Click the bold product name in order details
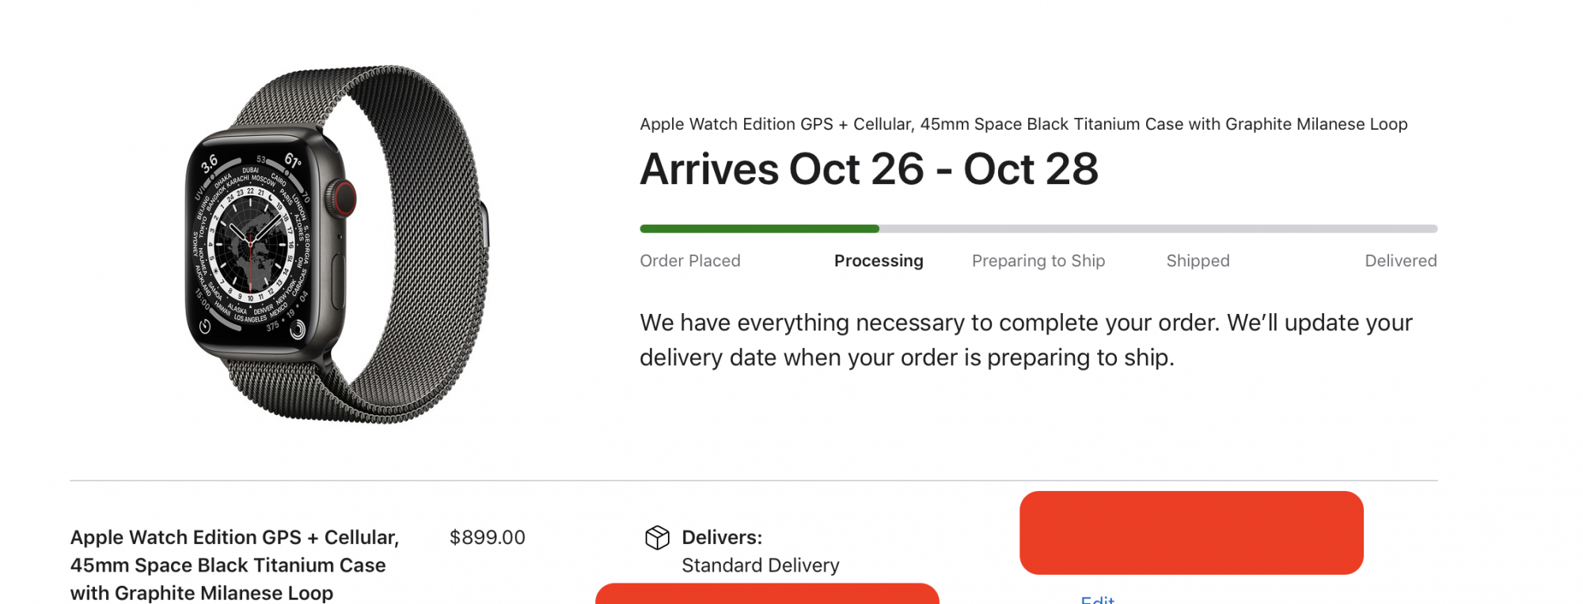The width and height of the screenshot is (1583, 604). (234, 565)
